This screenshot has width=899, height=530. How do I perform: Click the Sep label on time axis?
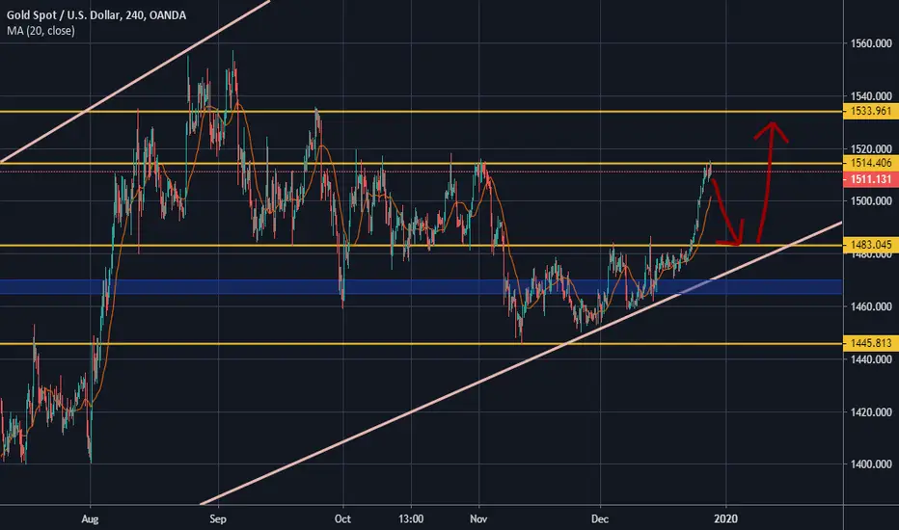click(218, 519)
